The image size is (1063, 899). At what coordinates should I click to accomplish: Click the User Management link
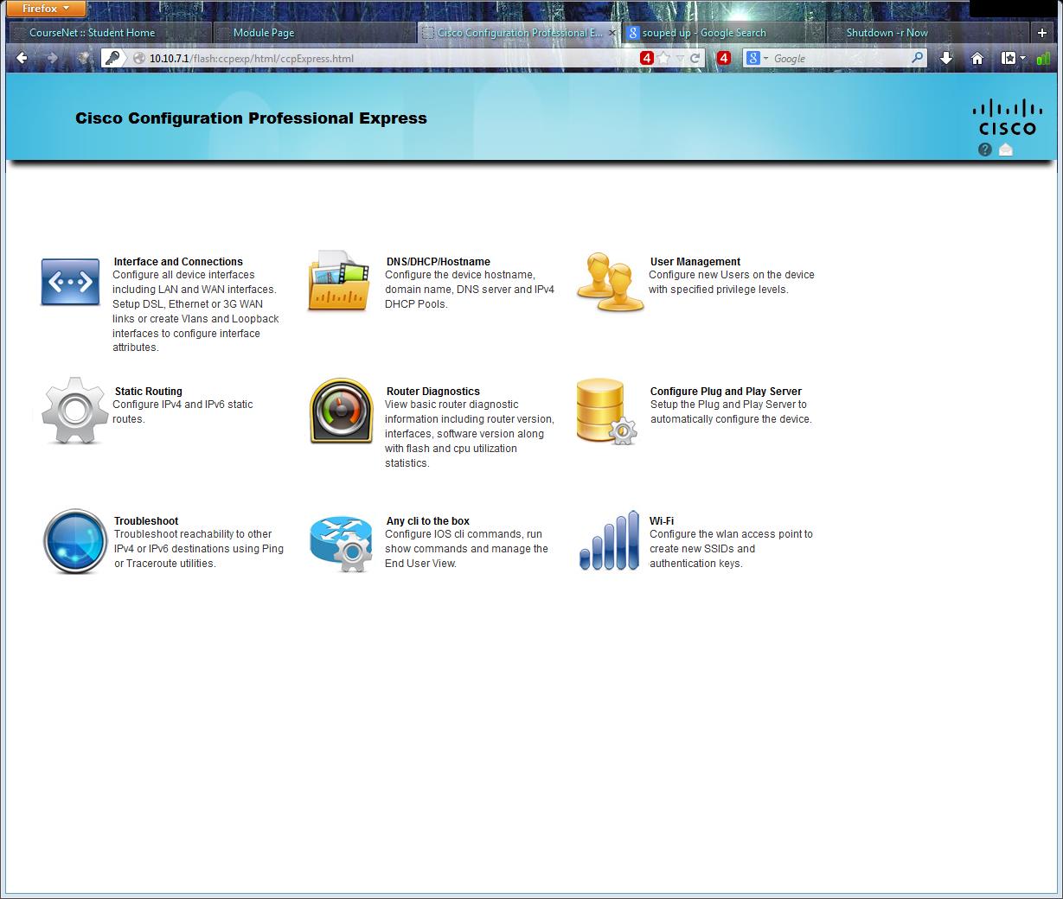click(x=695, y=261)
